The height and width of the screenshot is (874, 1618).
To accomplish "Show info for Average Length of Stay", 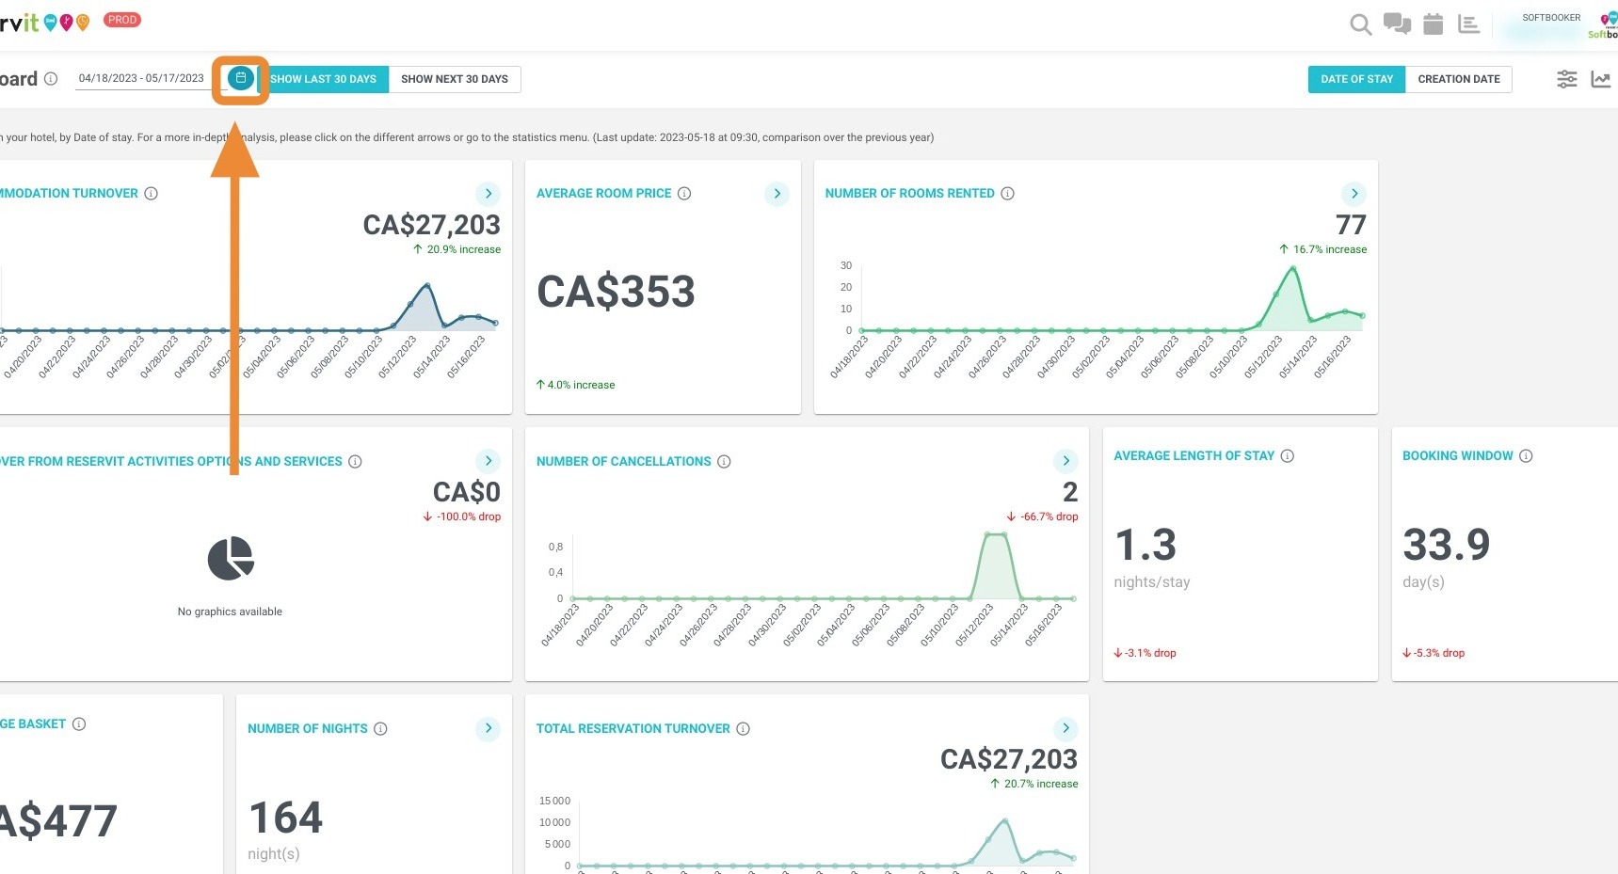I will [x=1287, y=455].
